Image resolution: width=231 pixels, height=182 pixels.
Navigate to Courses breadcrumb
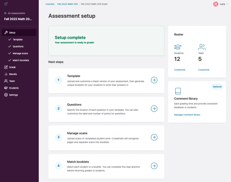click(x=50, y=4)
